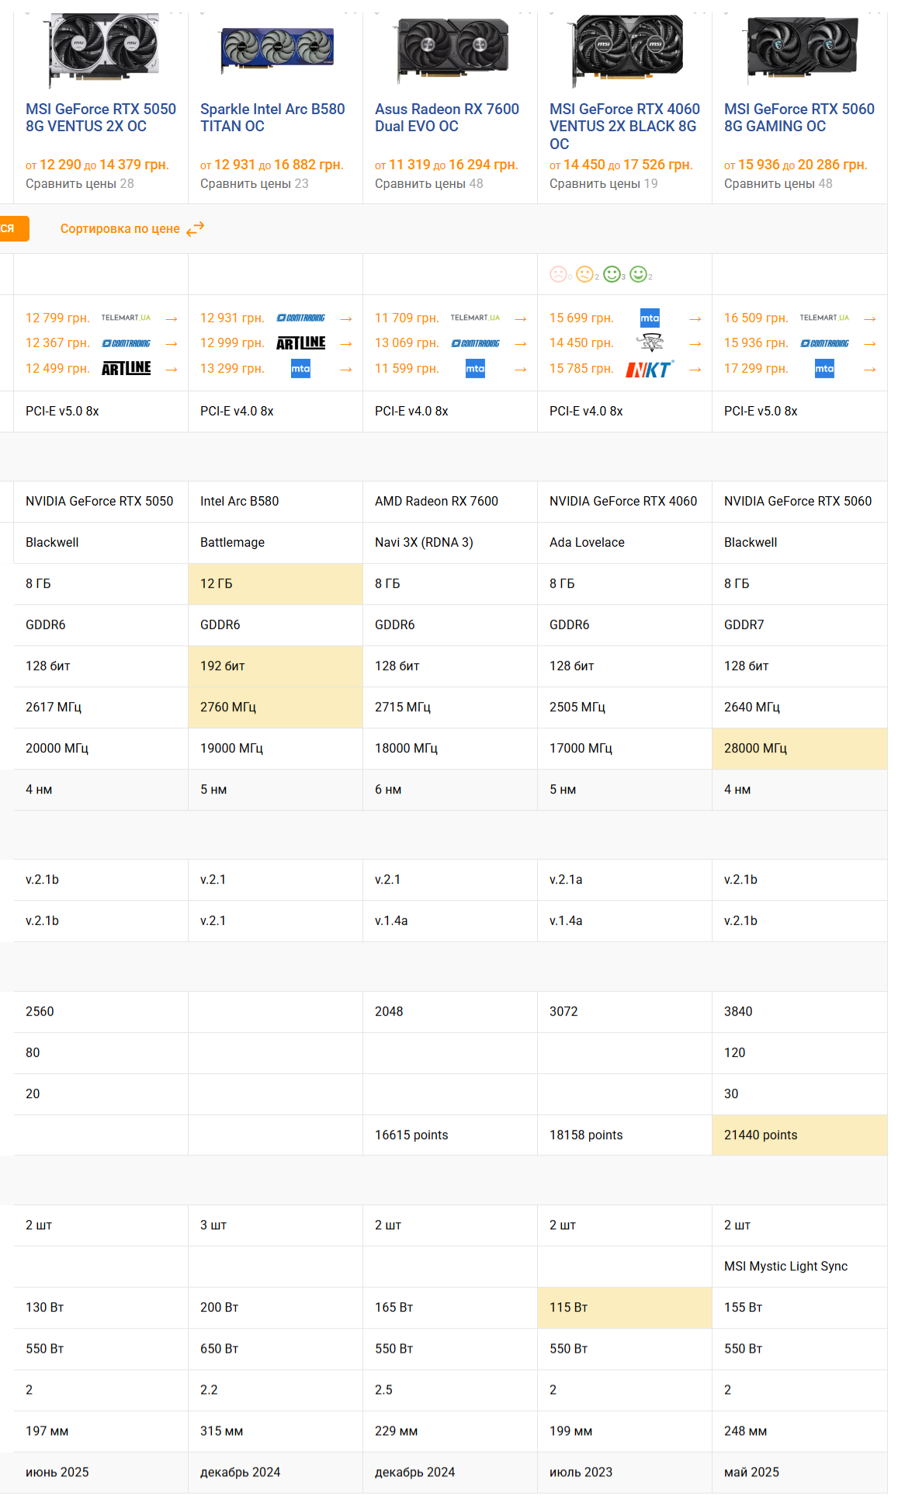
Task: Select the Ada Lovelace architecture cell
Action: coord(625,543)
